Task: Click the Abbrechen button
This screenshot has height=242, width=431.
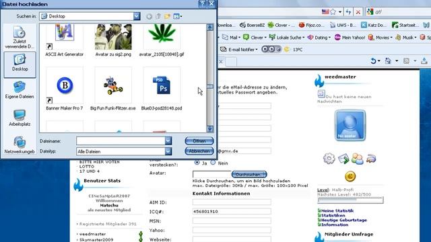Action: tap(199, 151)
